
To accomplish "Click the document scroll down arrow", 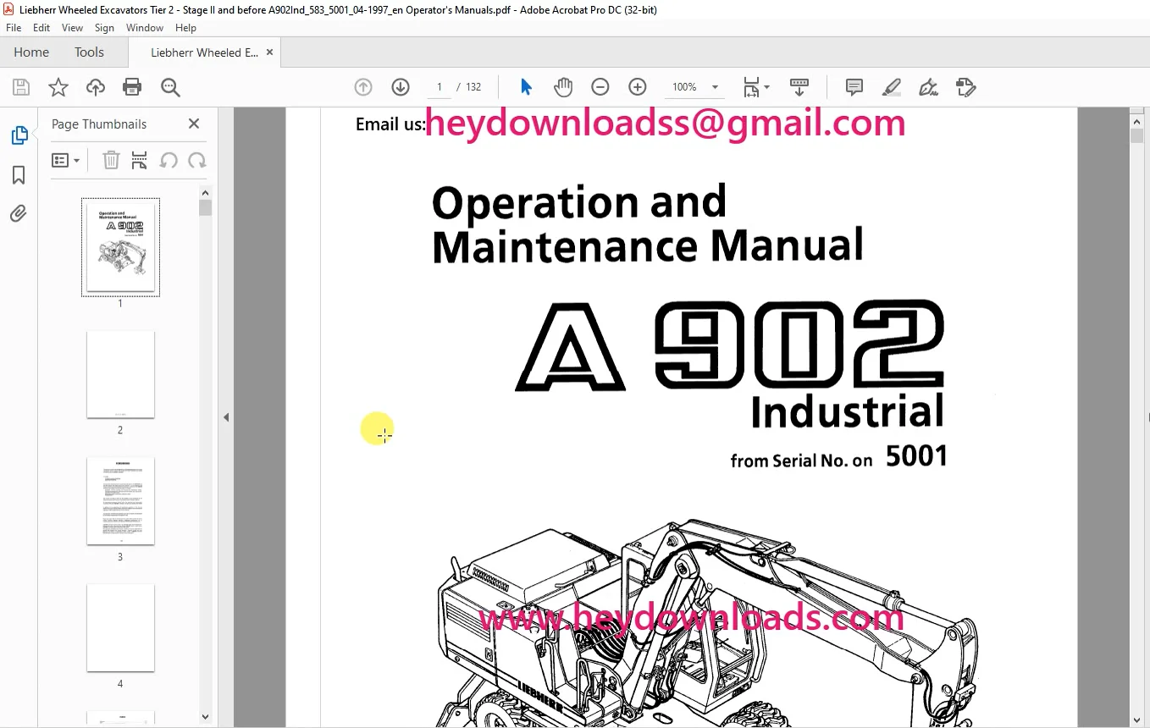I will click(x=1136, y=720).
